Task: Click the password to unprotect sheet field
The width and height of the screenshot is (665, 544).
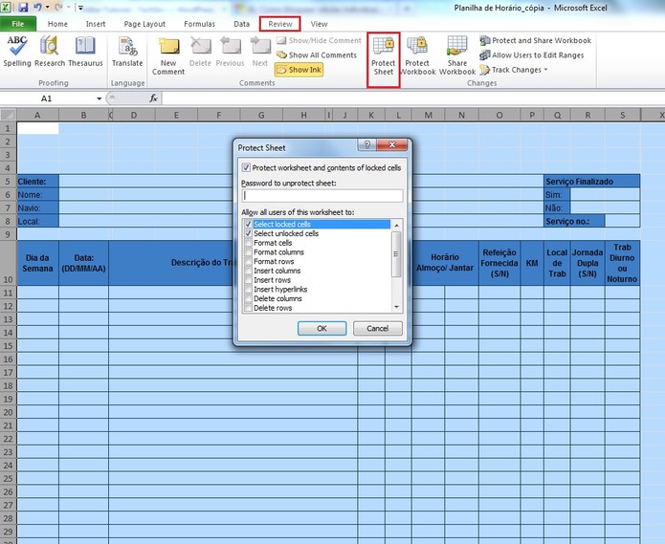Action: (322, 196)
